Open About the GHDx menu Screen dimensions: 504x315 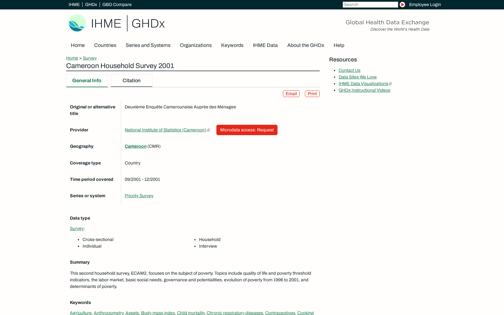pyautogui.click(x=306, y=45)
